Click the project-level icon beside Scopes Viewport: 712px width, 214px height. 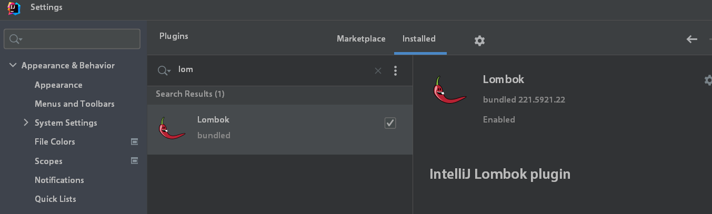pyautogui.click(x=134, y=160)
